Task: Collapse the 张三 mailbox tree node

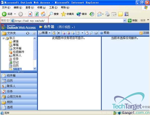Action: [x=3, y=38]
